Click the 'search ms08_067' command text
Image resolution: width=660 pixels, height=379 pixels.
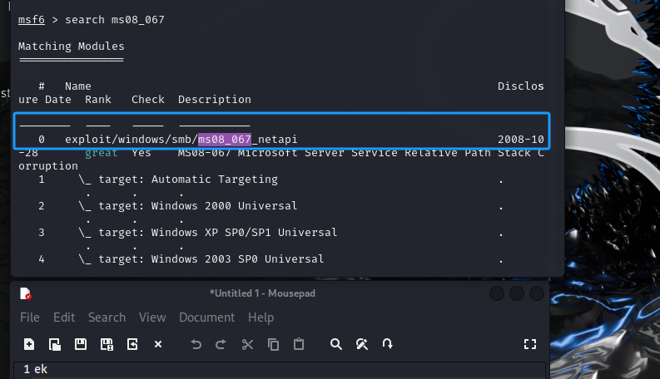tap(115, 20)
